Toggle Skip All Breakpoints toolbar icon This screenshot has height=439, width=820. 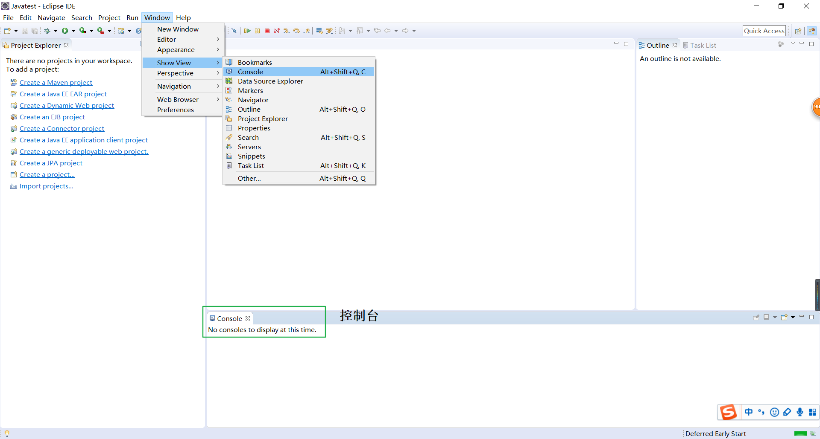[234, 31]
